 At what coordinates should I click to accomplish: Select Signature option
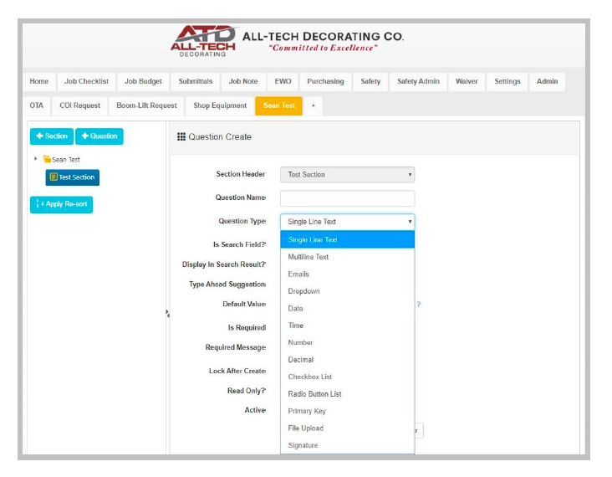coord(347,445)
